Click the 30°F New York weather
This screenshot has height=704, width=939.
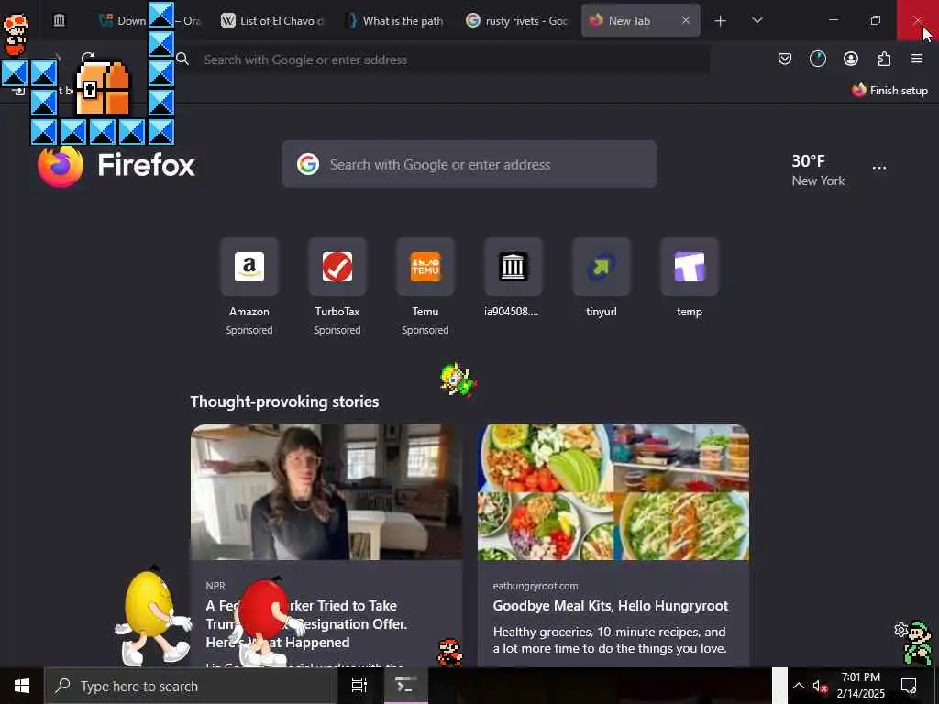(818, 170)
